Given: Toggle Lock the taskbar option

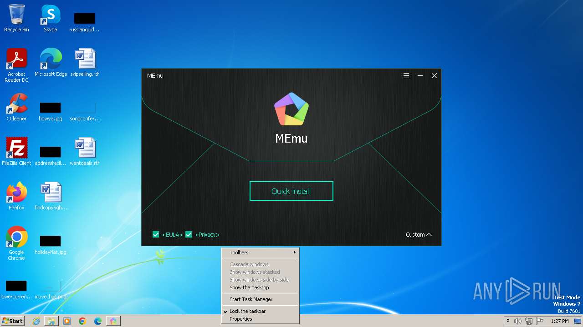Looking at the screenshot, I should (260, 311).
